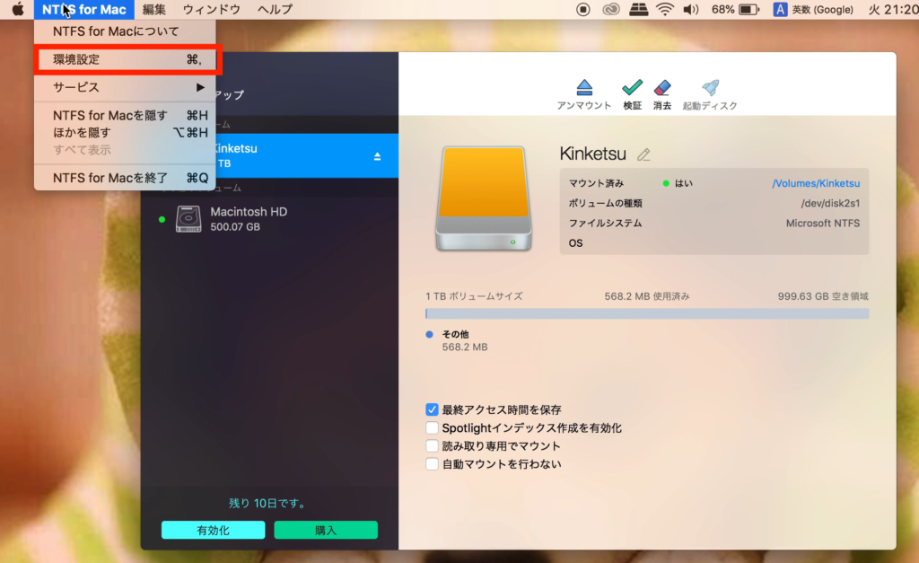Viewport: 919px width, 563px height.
Task: Open the NTFS for Mac menu
Action: point(83,9)
